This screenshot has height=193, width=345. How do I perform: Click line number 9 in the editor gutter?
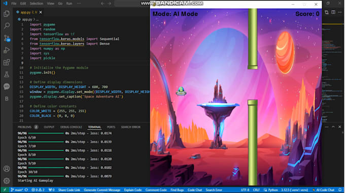coord(22,63)
